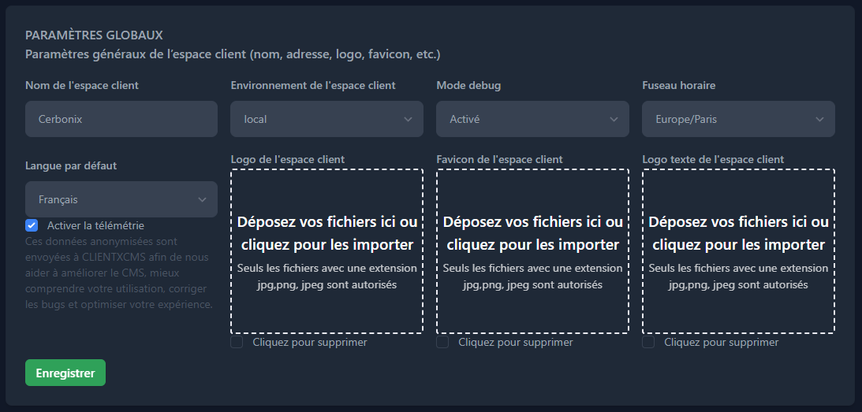Click the "Activer la télémétrie" label text
The height and width of the screenshot is (412, 862).
pos(95,225)
